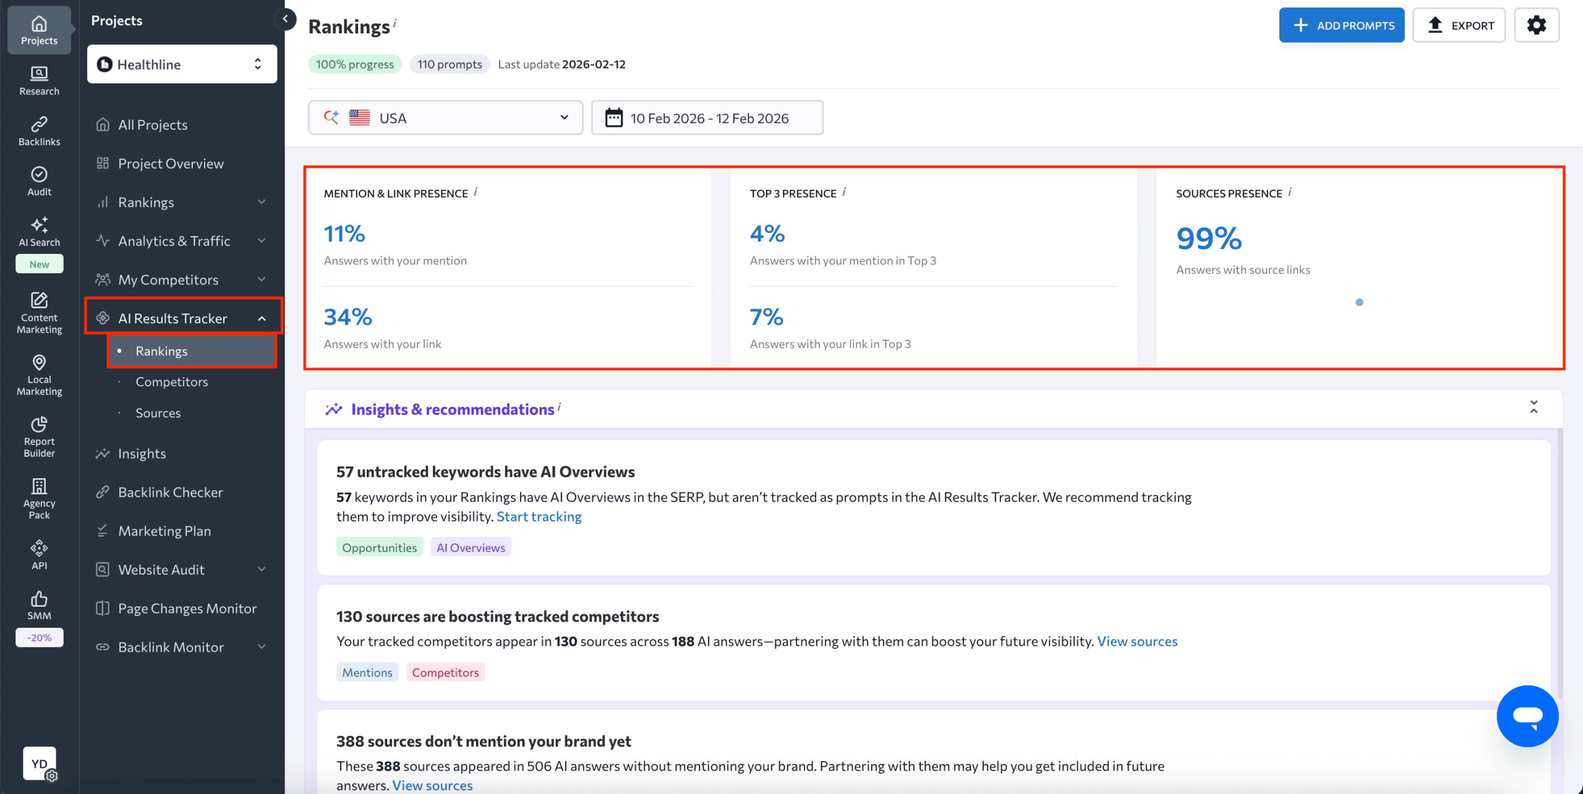Click the ADD PROMPTS button

pos(1341,25)
